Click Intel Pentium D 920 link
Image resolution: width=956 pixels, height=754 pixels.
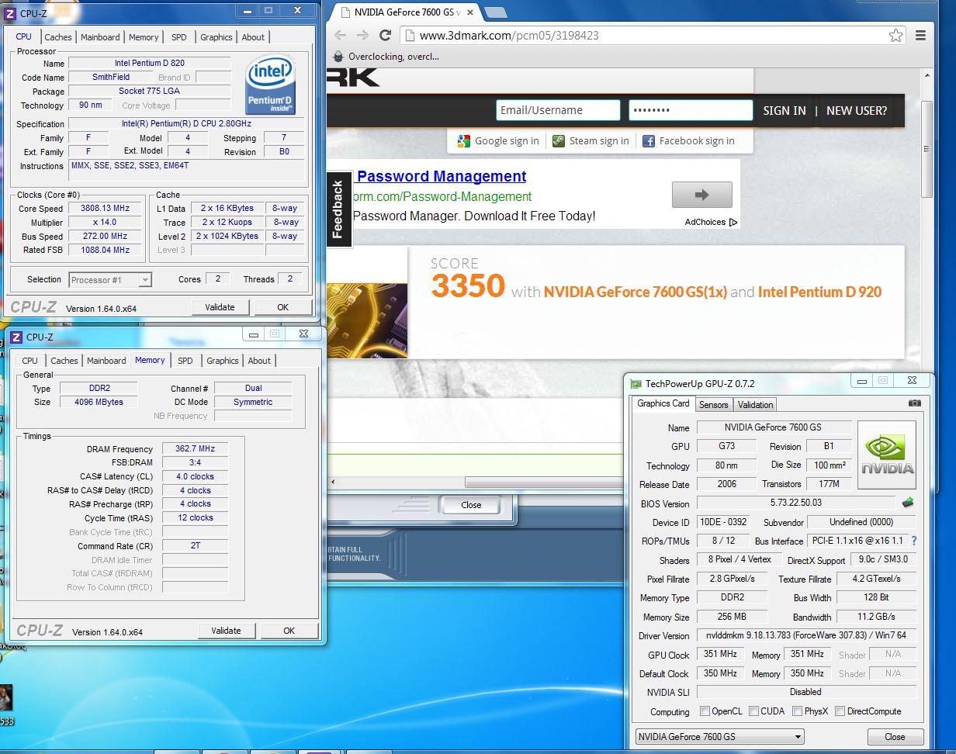click(x=819, y=292)
